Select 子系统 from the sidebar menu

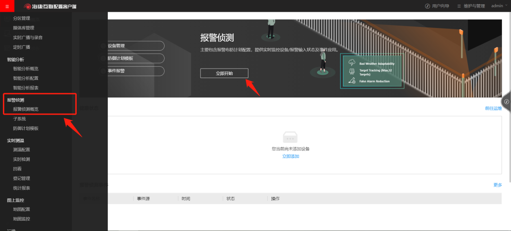coord(19,119)
